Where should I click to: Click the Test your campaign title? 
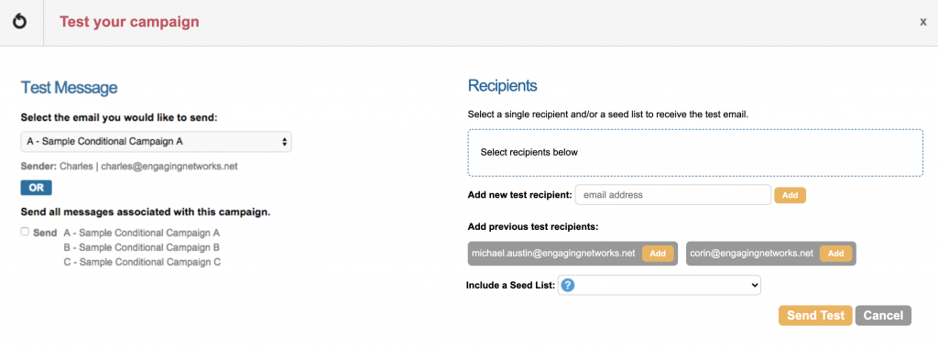coord(129,23)
